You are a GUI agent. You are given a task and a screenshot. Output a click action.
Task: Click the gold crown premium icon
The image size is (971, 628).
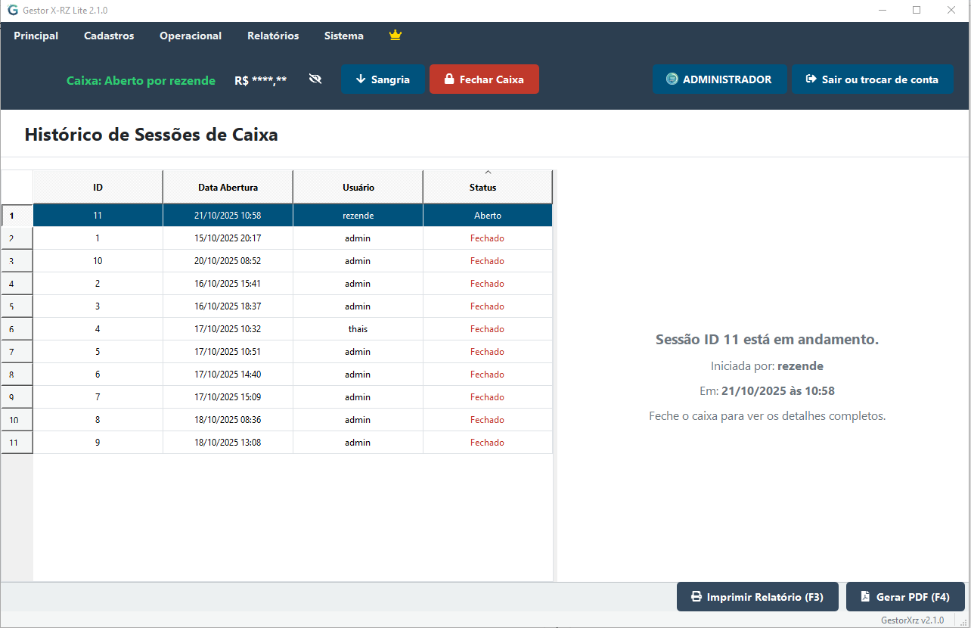point(395,36)
